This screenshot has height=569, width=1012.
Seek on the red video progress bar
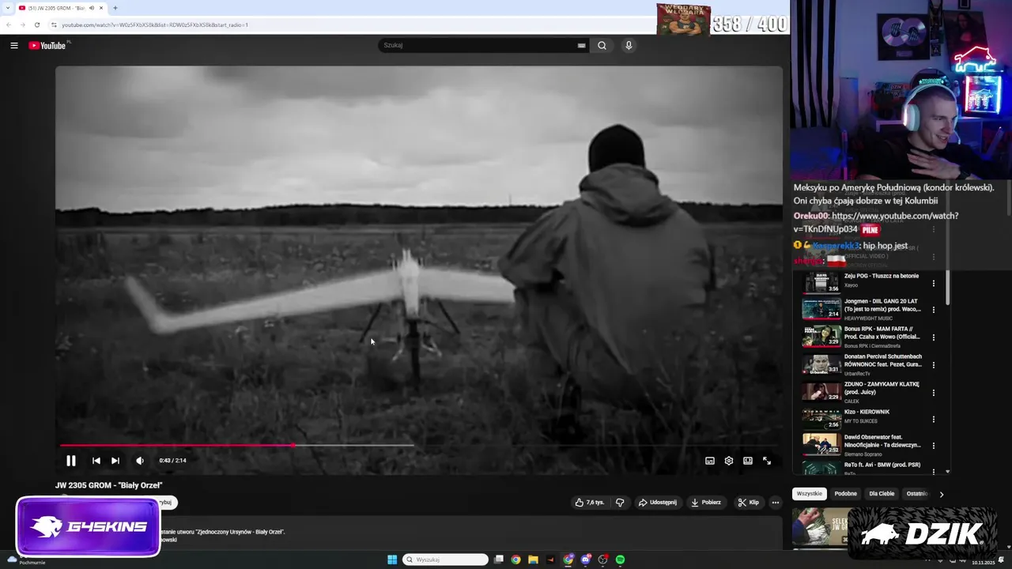[x=419, y=446]
